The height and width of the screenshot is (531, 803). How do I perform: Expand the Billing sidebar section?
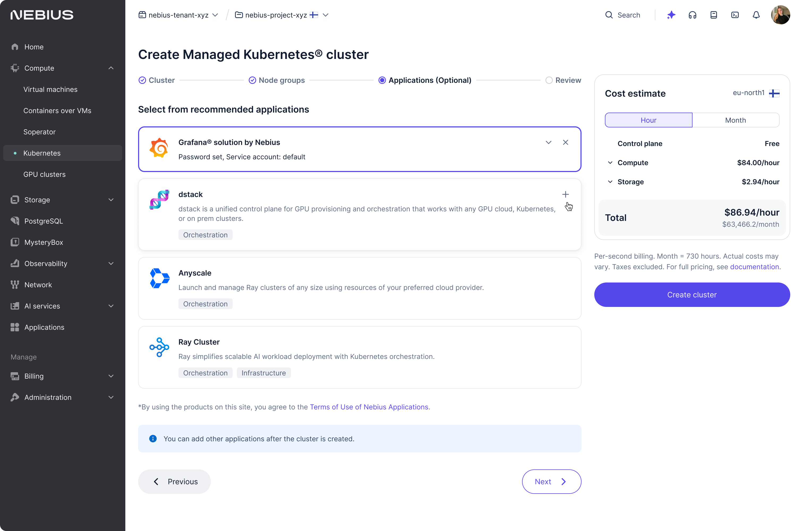(111, 376)
